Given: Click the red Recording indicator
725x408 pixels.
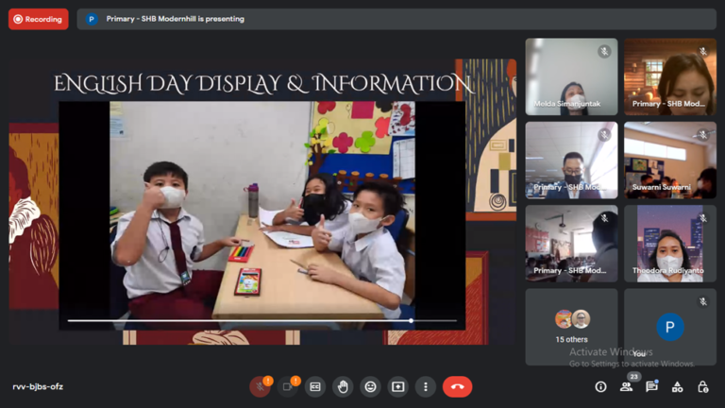Looking at the screenshot, I should click(x=39, y=19).
